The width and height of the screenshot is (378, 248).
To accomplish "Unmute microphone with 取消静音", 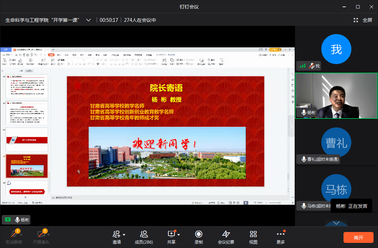I will click(14, 234).
